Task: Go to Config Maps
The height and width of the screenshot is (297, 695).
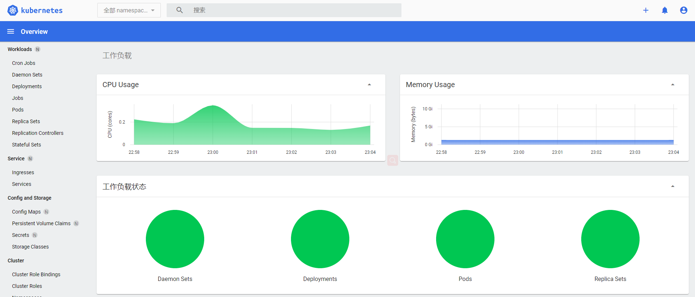Action: tap(26, 212)
